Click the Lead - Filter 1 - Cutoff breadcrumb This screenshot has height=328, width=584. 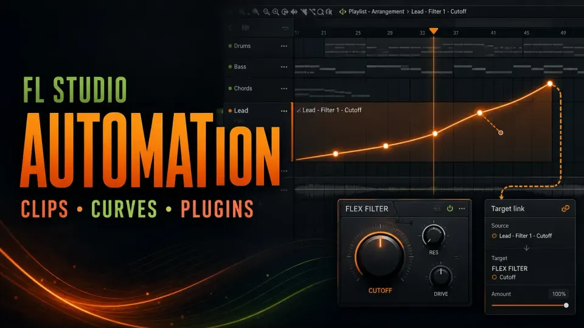[439, 12]
